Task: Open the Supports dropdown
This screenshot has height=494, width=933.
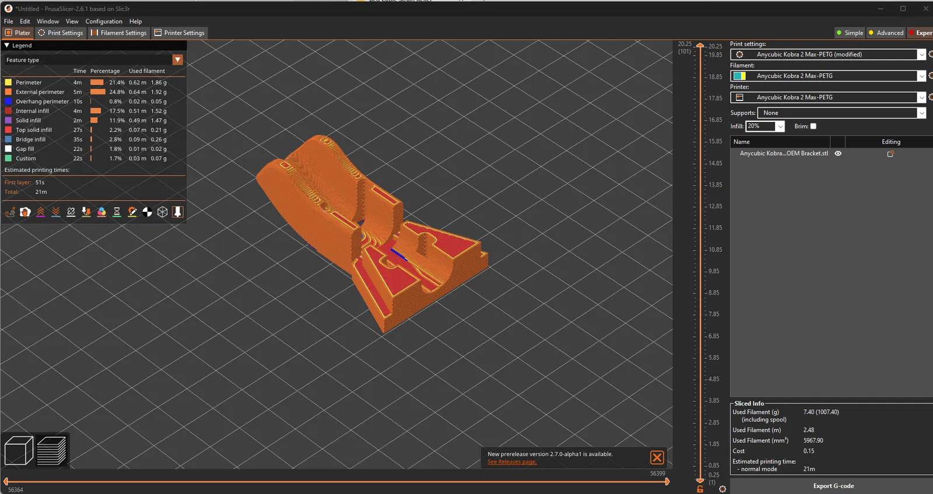Action: pos(841,113)
